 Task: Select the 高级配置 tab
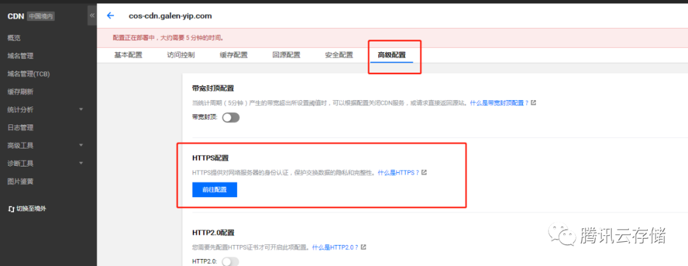point(391,55)
